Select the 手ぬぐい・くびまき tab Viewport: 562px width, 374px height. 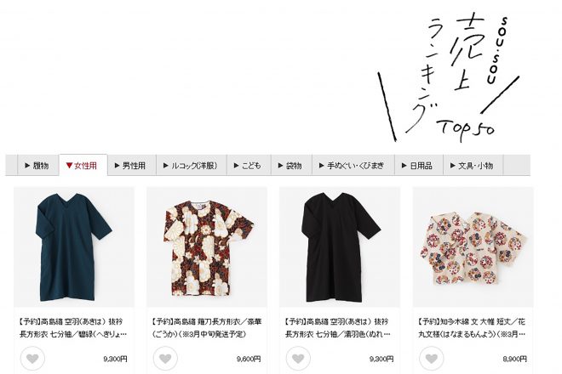(x=353, y=166)
